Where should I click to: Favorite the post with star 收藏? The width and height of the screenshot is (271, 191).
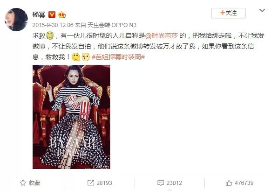pos(30,183)
